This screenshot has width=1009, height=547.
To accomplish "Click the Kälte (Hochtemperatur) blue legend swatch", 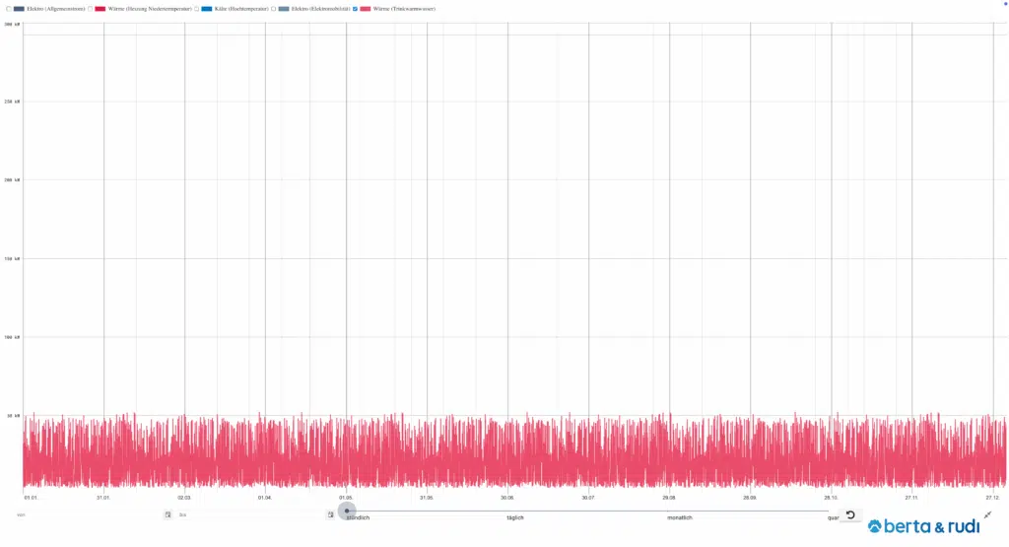I will pyautogui.click(x=205, y=8).
